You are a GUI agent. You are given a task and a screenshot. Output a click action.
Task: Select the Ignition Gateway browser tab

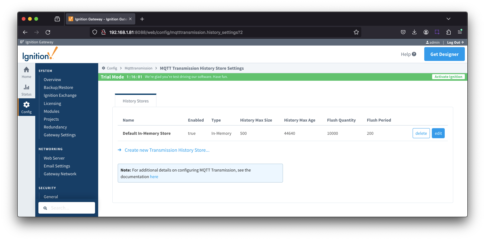[x=100, y=19]
